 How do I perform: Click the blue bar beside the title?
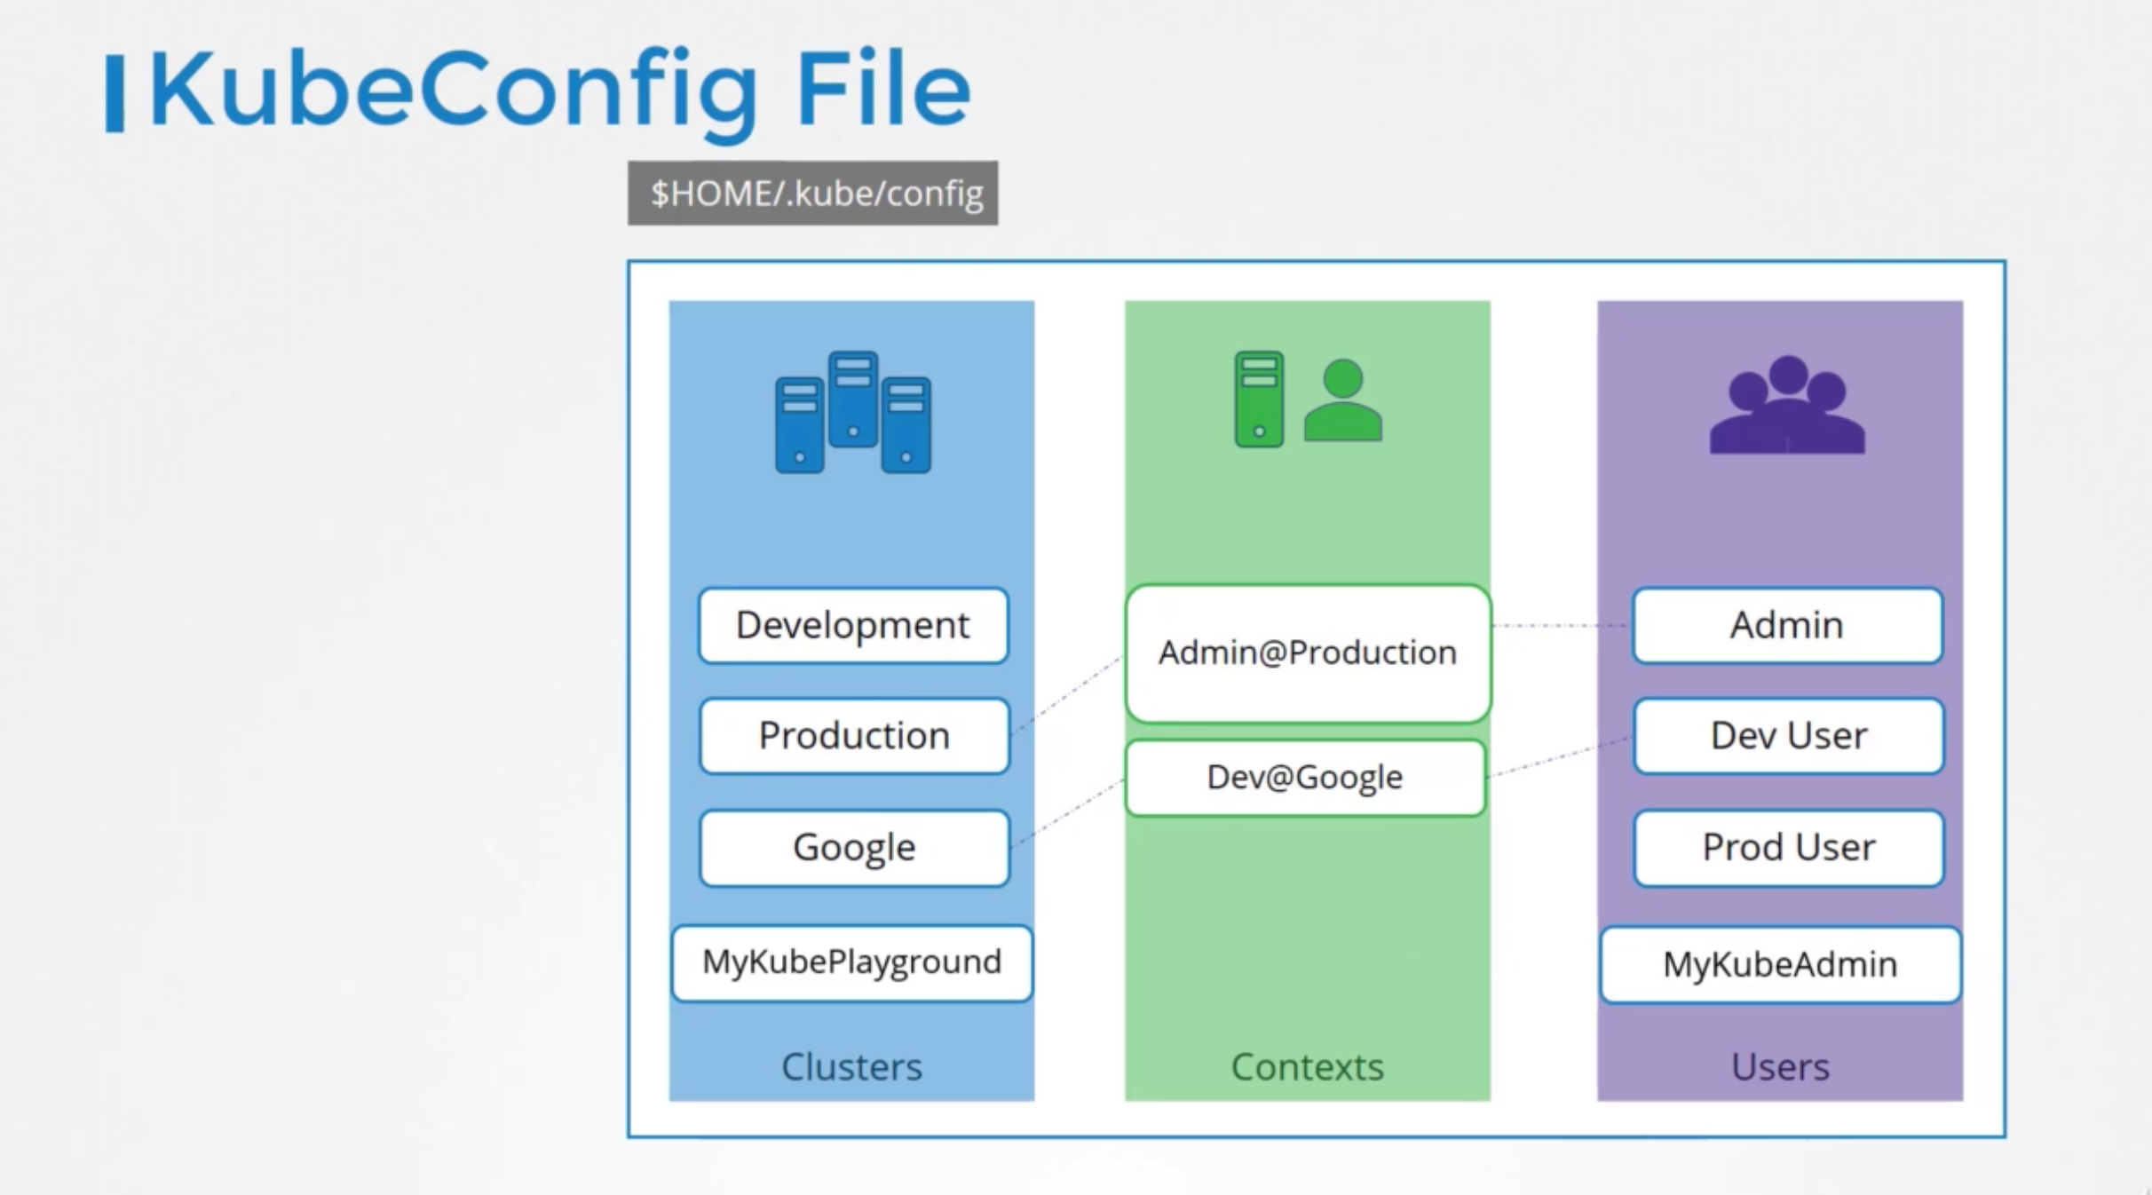[115, 93]
